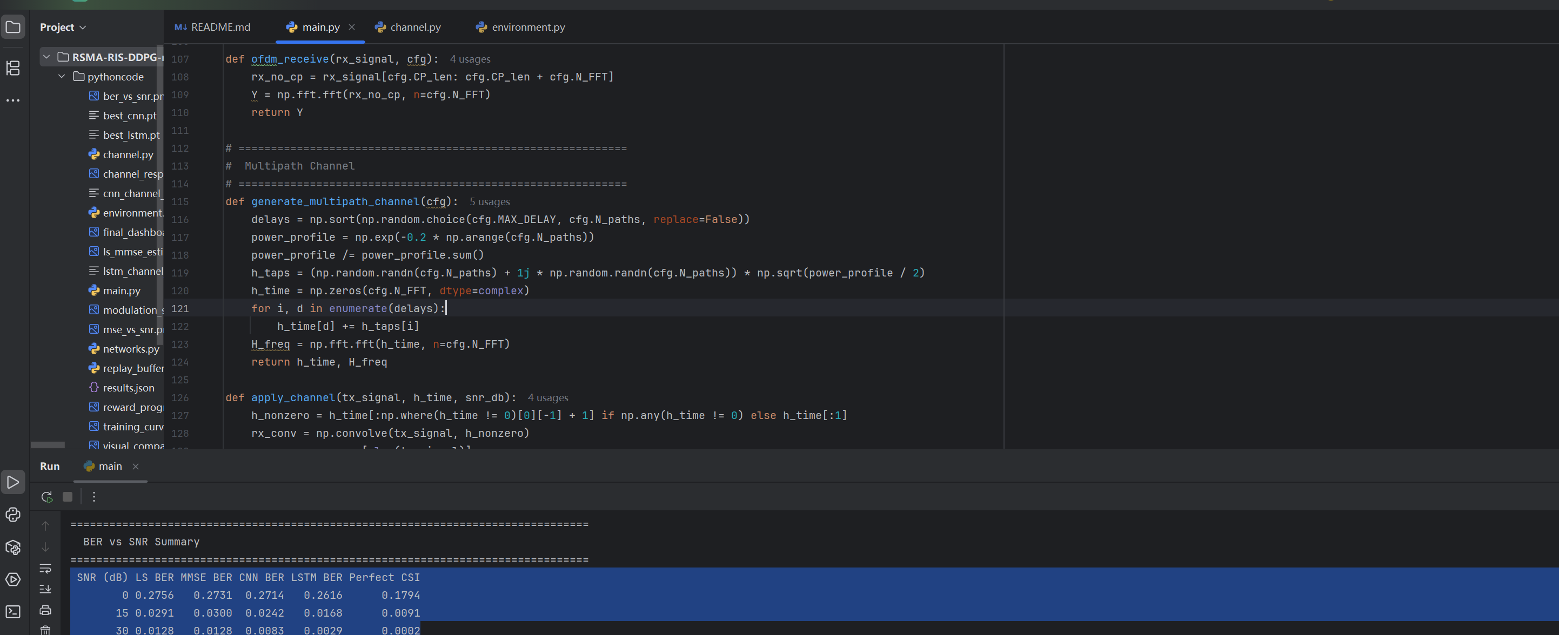Open channel_resp image in project tree
Image resolution: width=1559 pixels, height=635 pixels.
(126, 173)
